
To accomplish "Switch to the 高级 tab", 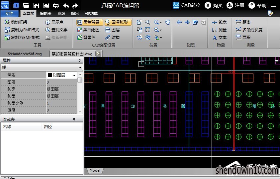I will (x=61, y=13).
